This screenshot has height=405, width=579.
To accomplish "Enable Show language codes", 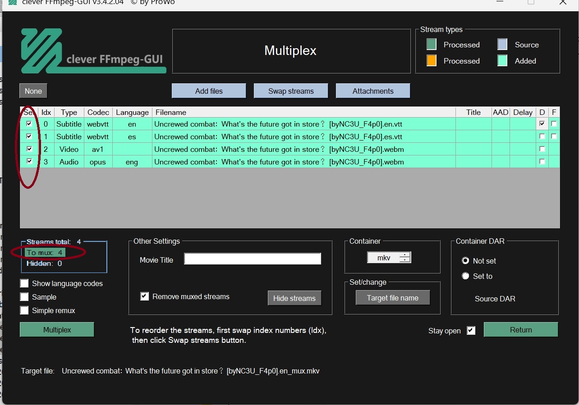I will pyautogui.click(x=24, y=283).
